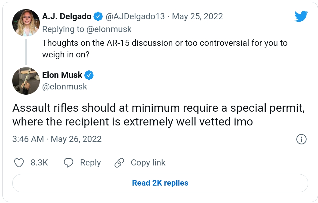Screen dimensions: 318x203
Task: Follow the Replying to @elonmusk mention
Action: [x=110, y=29]
